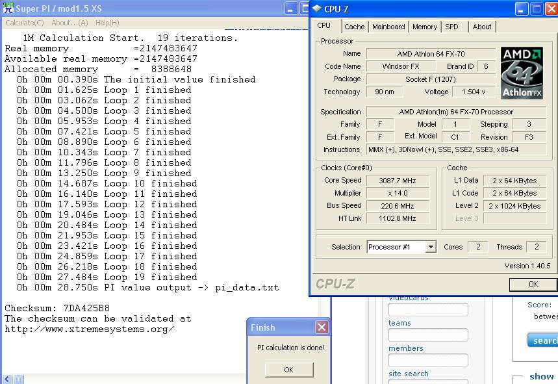Click the Core Speed value 3087.7 MHz
558x384 pixels.
(x=398, y=181)
